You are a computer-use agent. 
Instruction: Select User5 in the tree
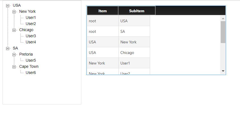31,61
